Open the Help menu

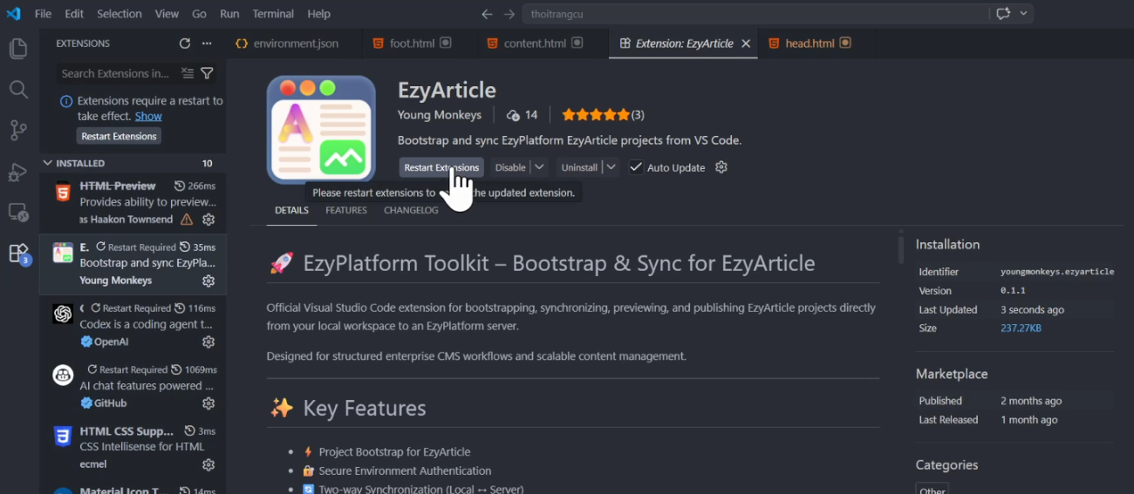coord(319,14)
